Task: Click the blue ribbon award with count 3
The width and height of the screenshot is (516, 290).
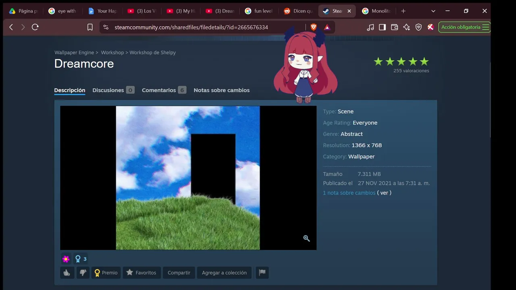Action: [x=81, y=259]
